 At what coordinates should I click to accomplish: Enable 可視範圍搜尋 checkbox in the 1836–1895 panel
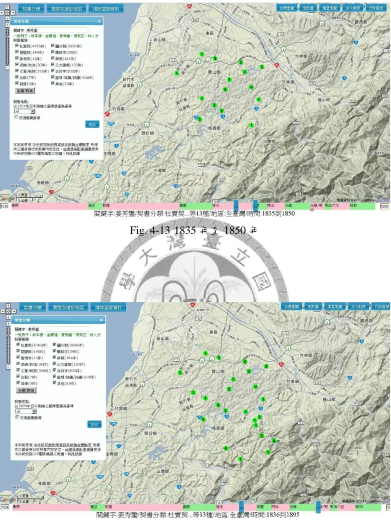pos(17,418)
